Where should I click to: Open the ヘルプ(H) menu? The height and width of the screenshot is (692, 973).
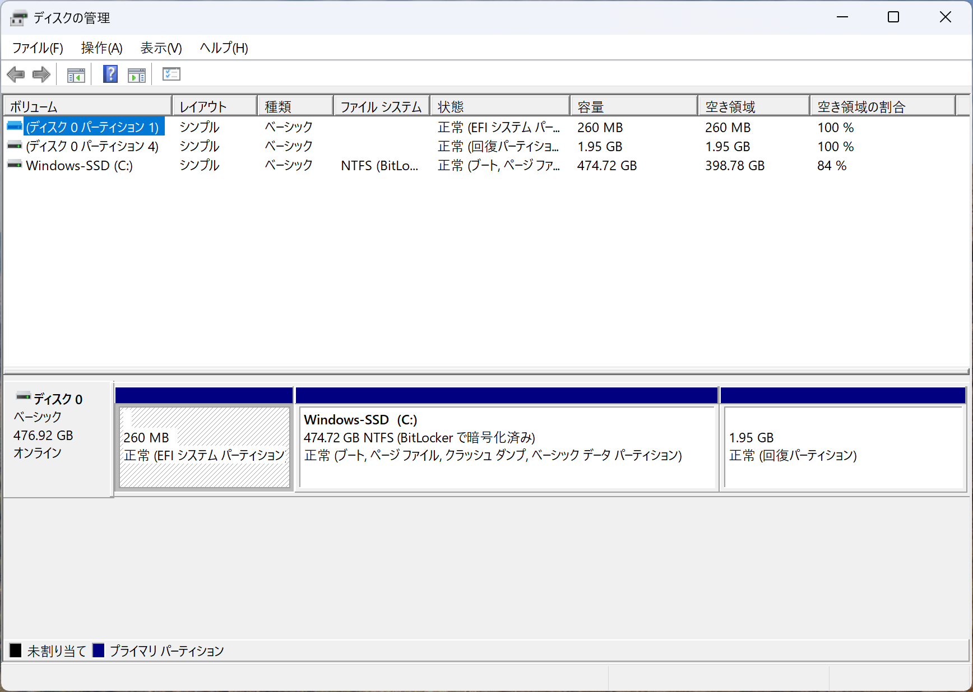[x=224, y=48]
